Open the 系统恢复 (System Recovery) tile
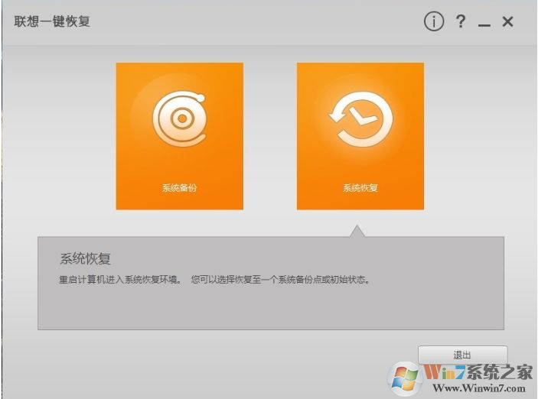This screenshot has width=538, height=399. click(x=360, y=136)
